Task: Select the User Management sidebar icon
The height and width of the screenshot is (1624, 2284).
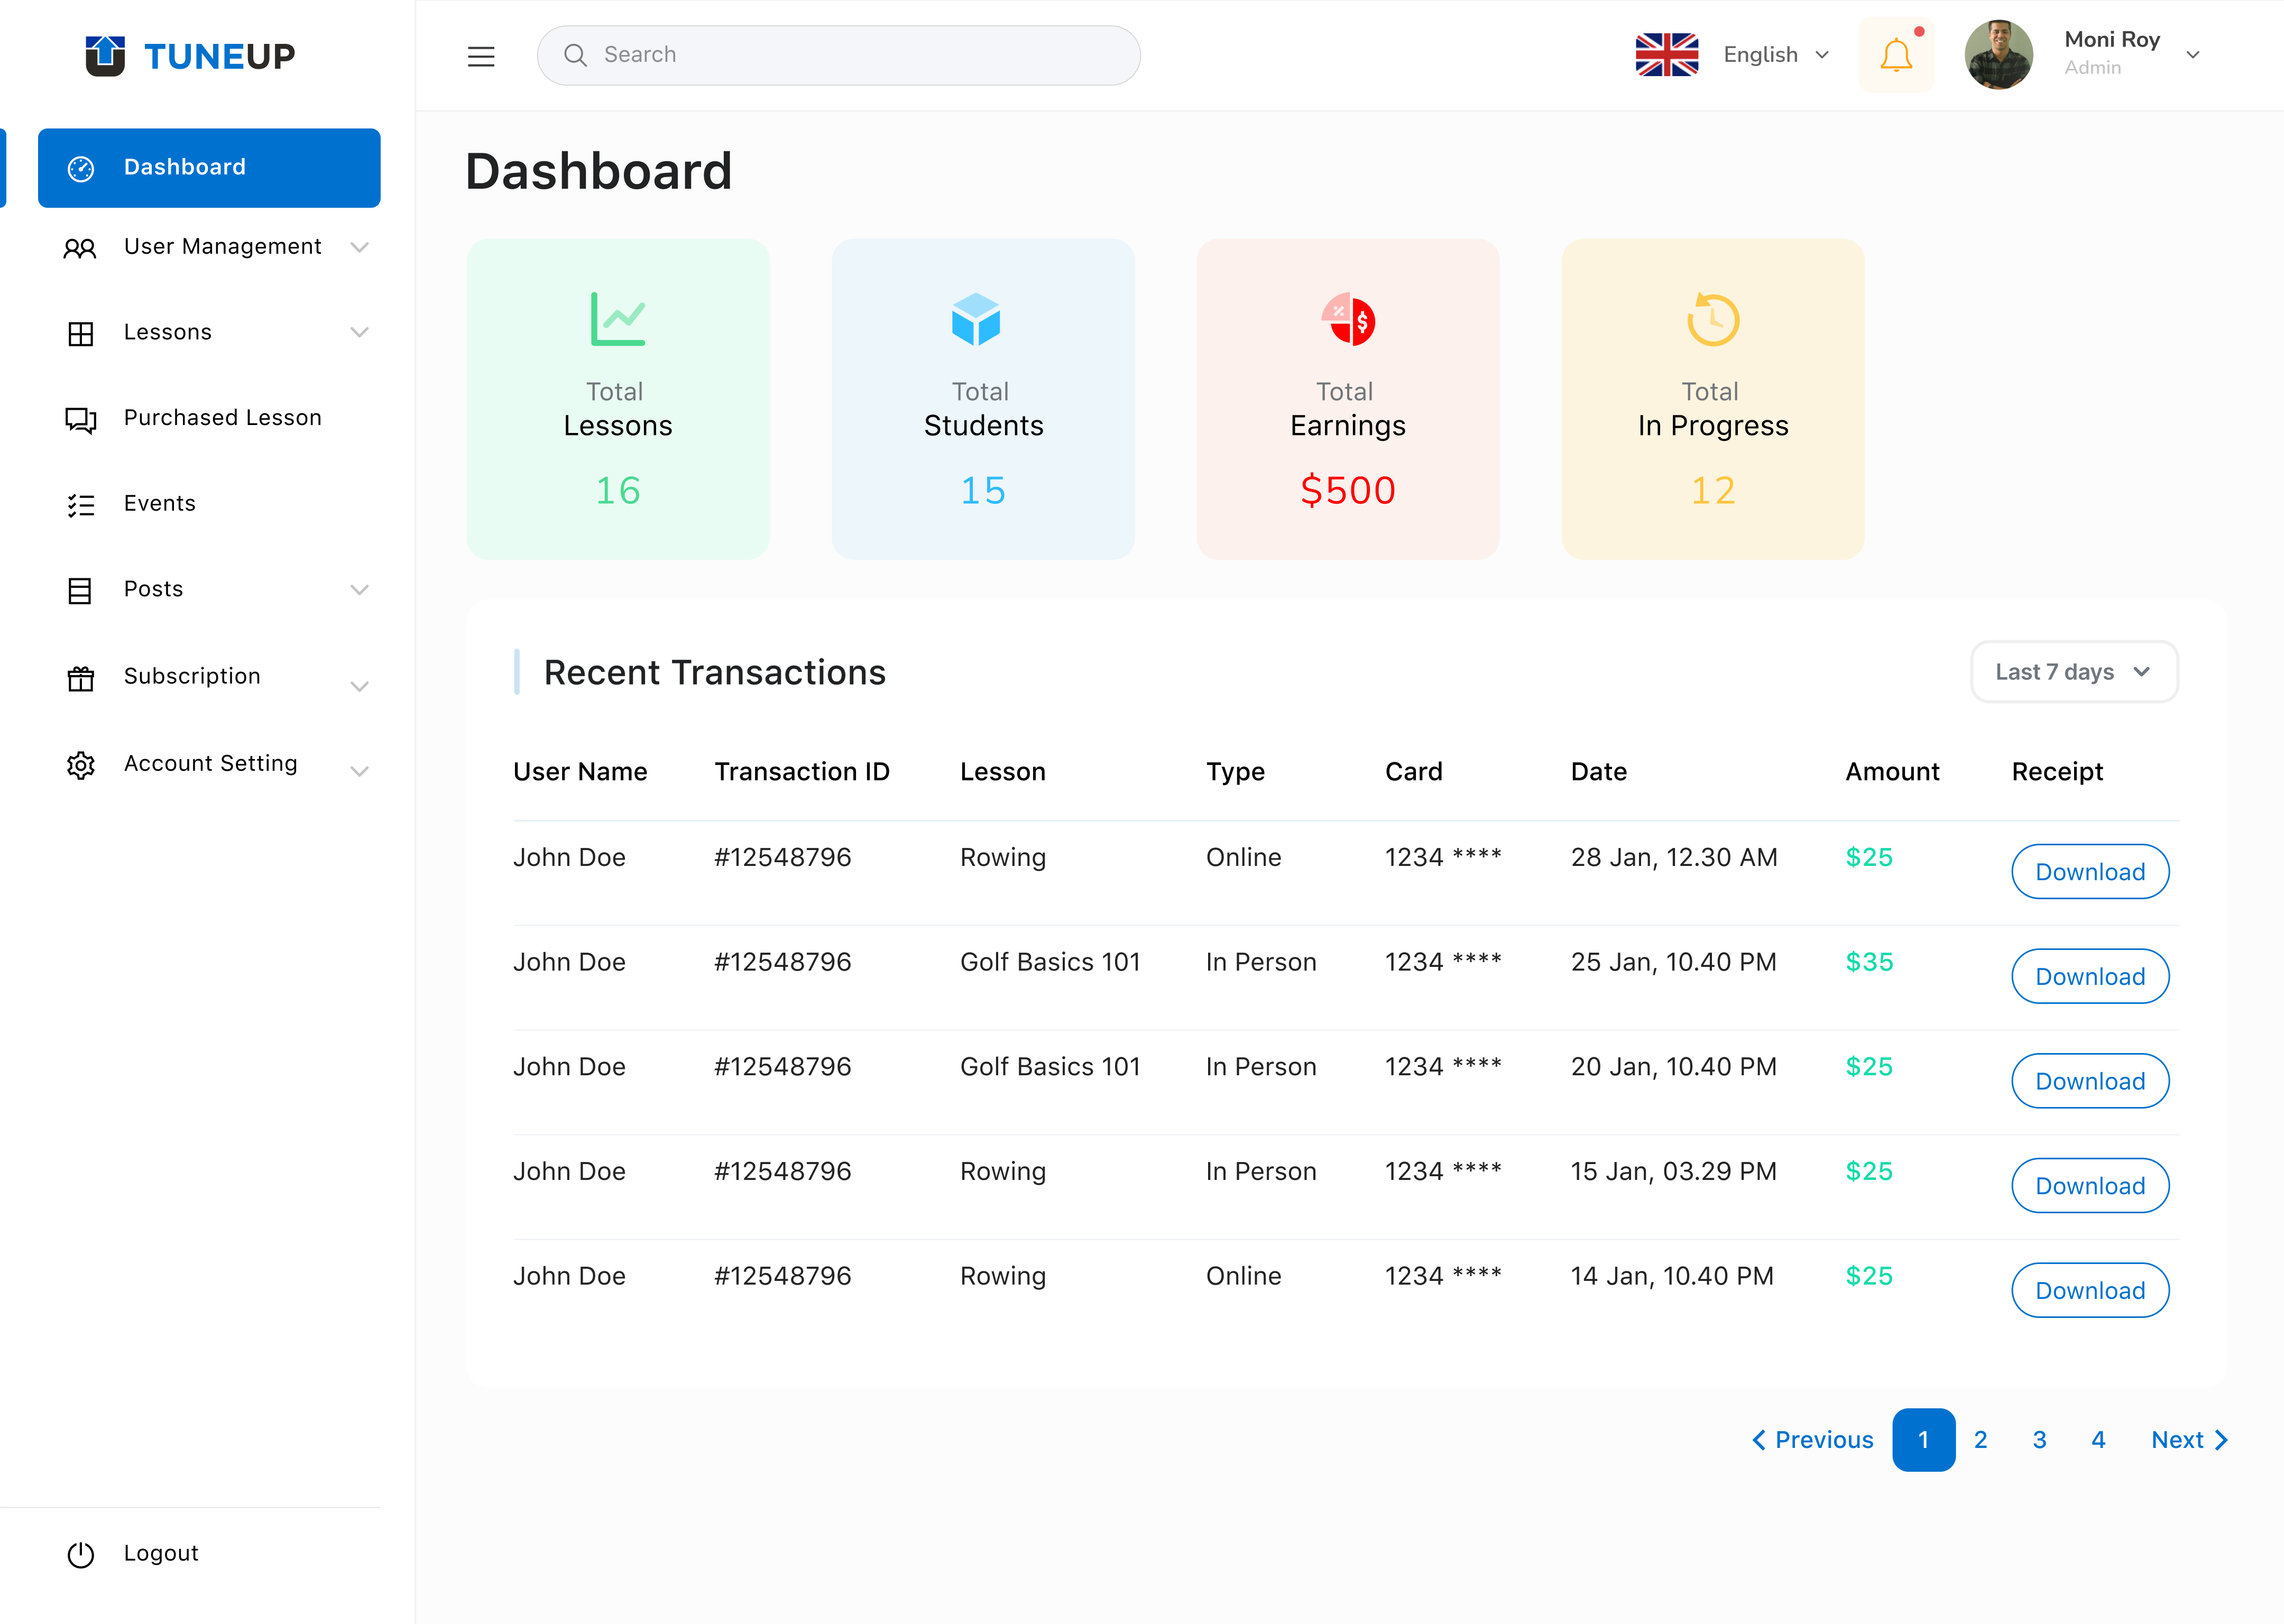Action: (x=80, y=247)
